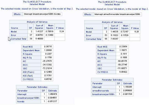Select SBC value -111.98571
The height and width of the screenshot is (105, 149).
tap(122, 68)
